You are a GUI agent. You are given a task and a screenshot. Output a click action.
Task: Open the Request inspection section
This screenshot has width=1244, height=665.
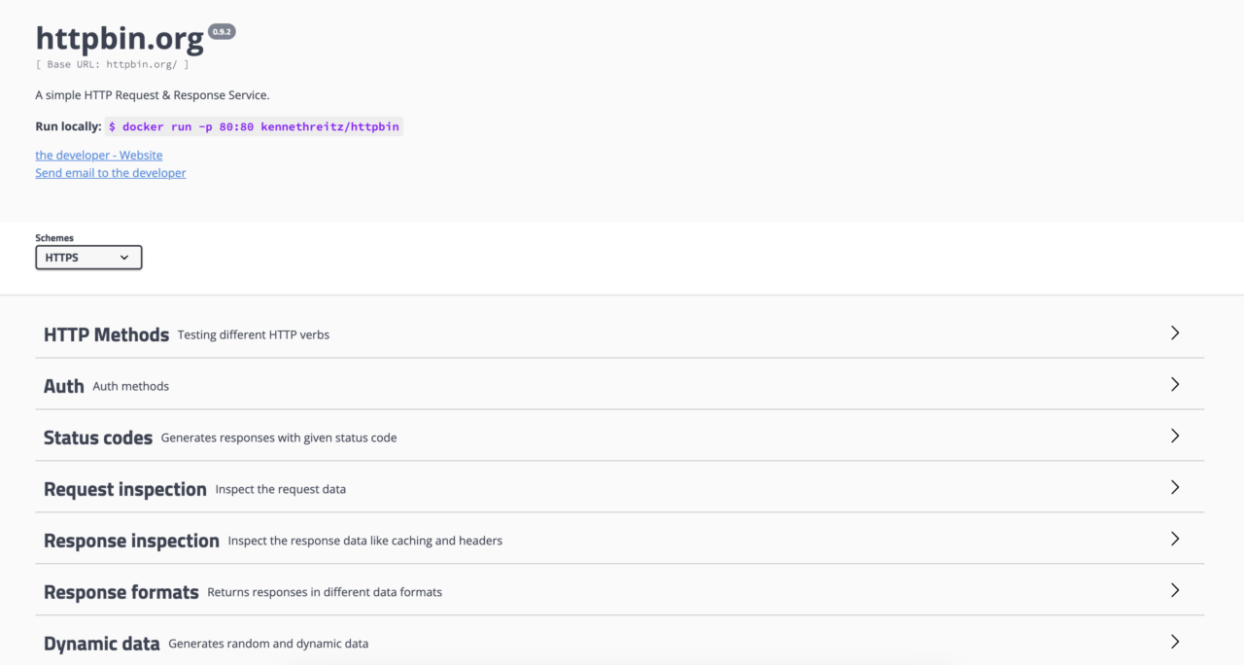point(124,489)
